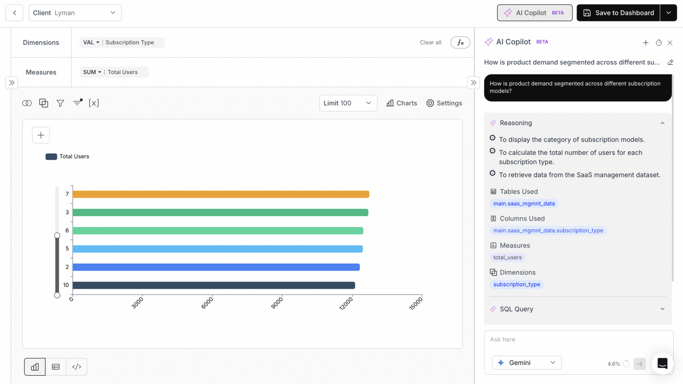Expand the SQL Query section
Image resolution: width=683 pixels, height=384 pixels.
(x=662, y=309)
